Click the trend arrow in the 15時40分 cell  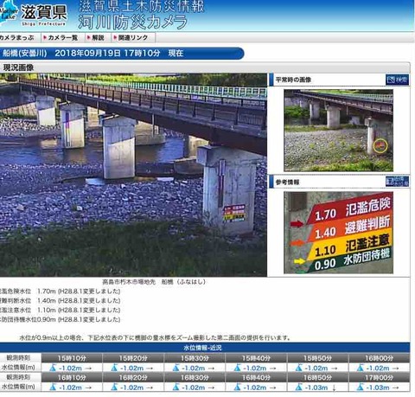pos(272,368)
